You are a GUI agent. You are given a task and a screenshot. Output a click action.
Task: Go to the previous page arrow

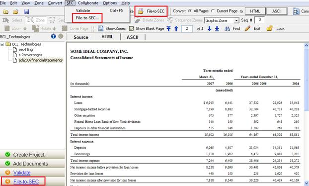click(x=176, y=29)
